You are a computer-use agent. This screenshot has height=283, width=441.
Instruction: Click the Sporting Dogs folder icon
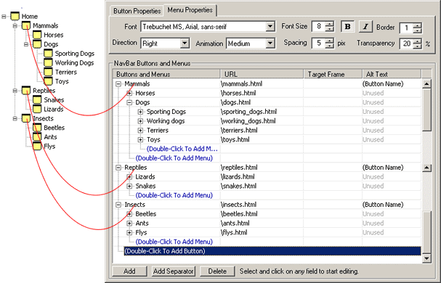tap(48, 54)
